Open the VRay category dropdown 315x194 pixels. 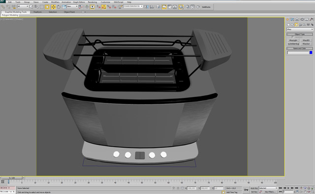click(x=300, y=30)
